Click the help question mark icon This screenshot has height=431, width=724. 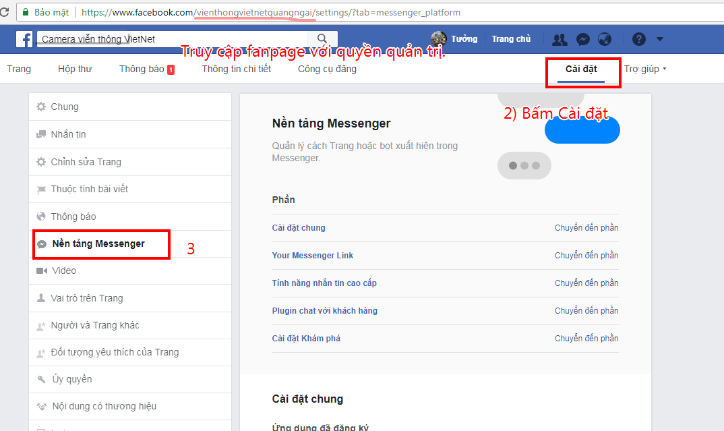pyautogui.click(x=639, y=39)
